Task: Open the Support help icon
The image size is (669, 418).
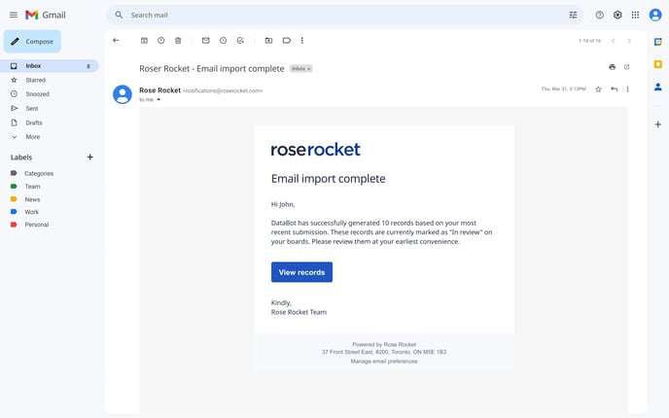Action: (599, 15)
